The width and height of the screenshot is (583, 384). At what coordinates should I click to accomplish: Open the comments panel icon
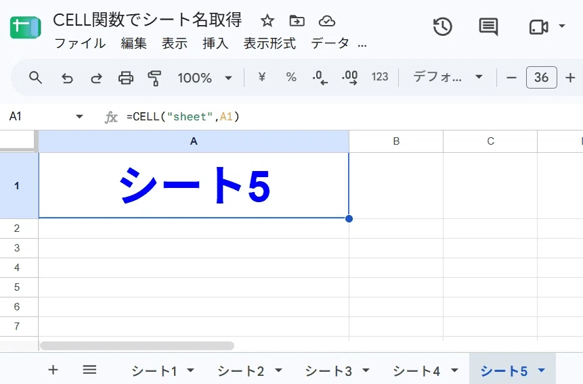[x=488, y=27]
